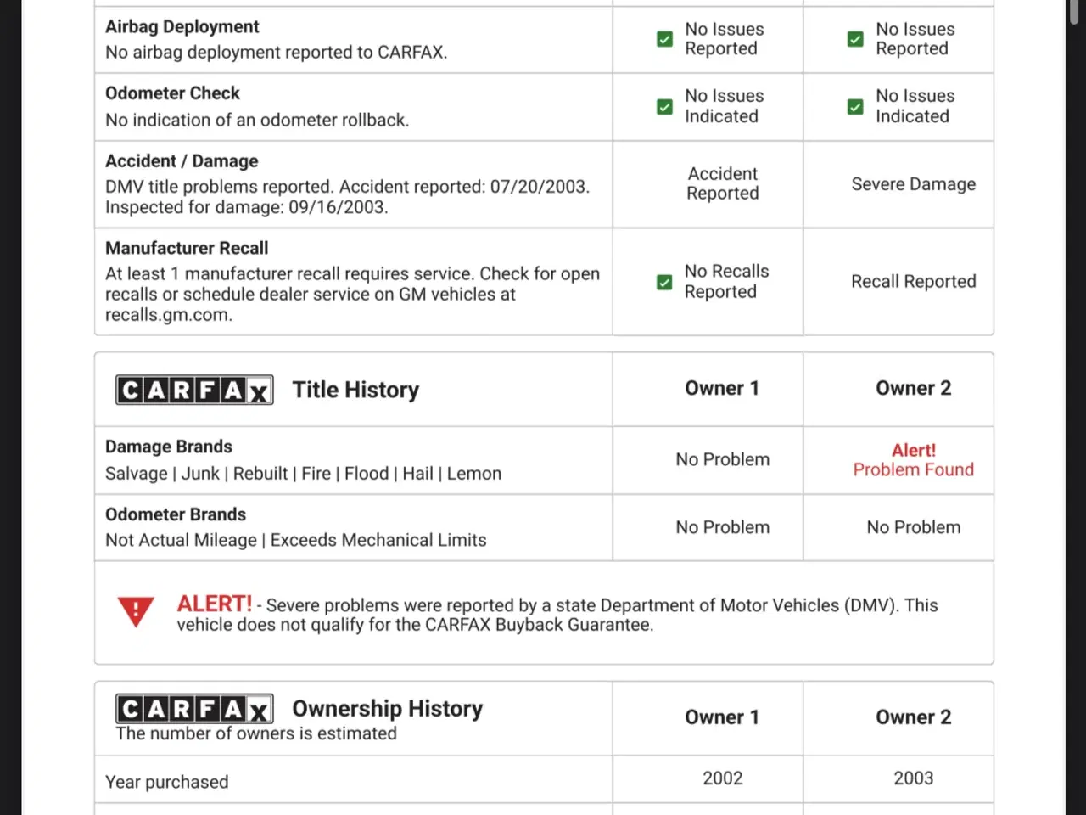Click Airbag Deployment green checkmark for Owner 1

[664, 39]
